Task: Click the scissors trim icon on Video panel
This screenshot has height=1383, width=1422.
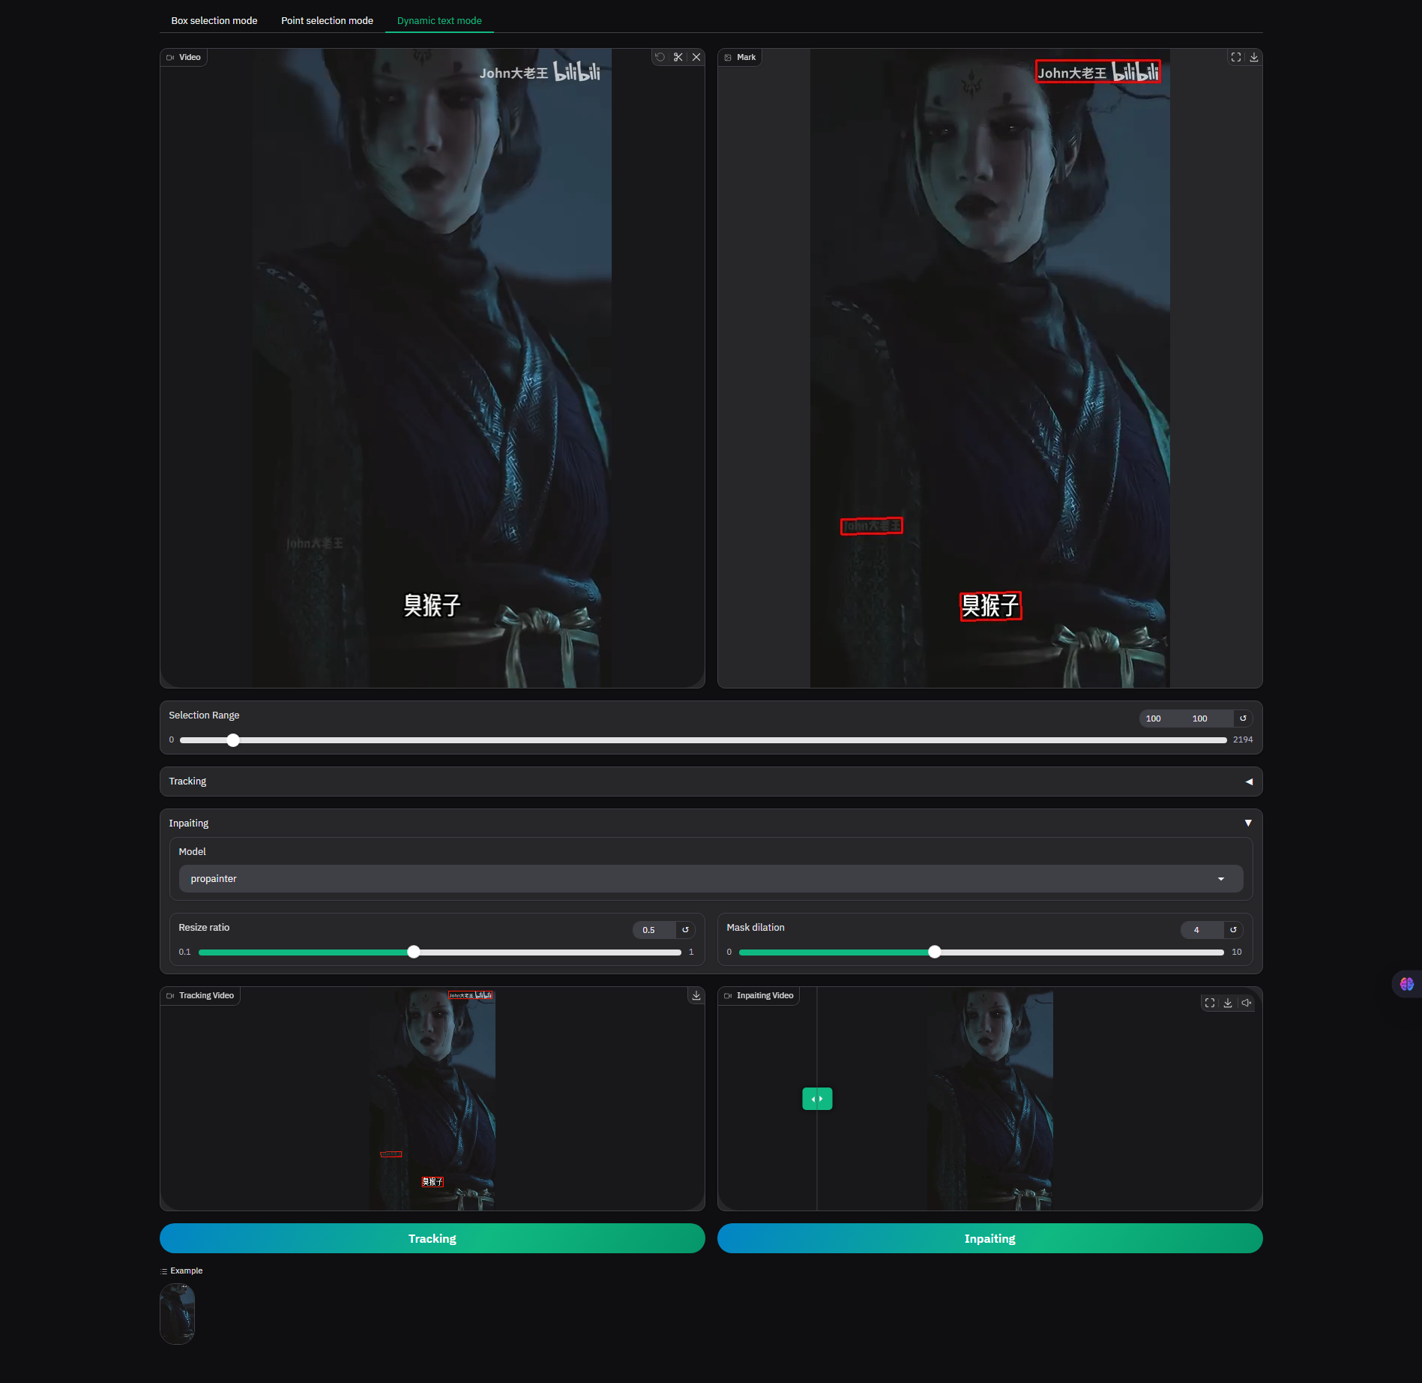Action: [x=678, y=57]
